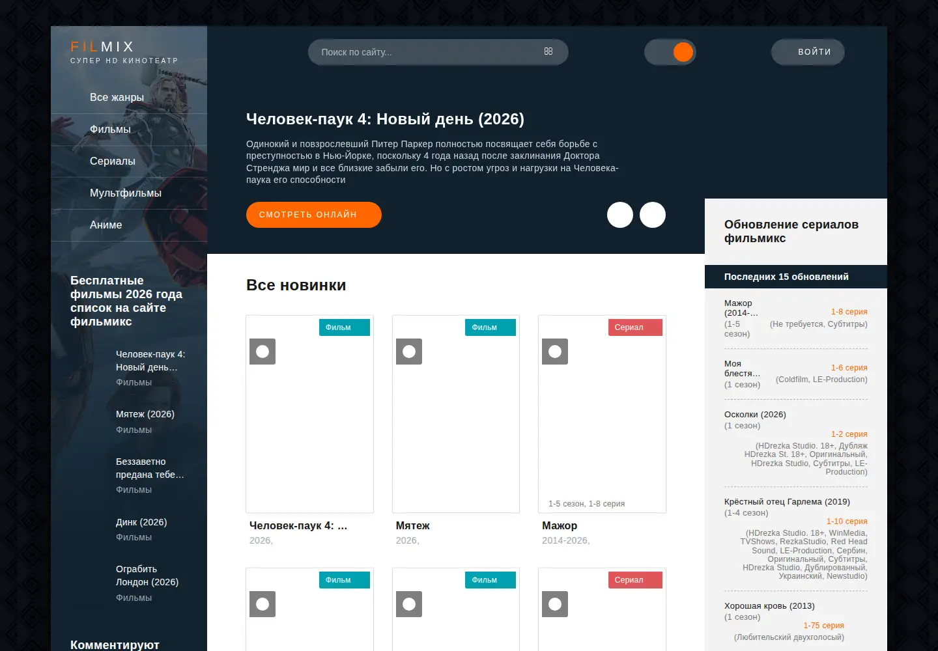Open sidebar item Мятеж (2026)

145,414
